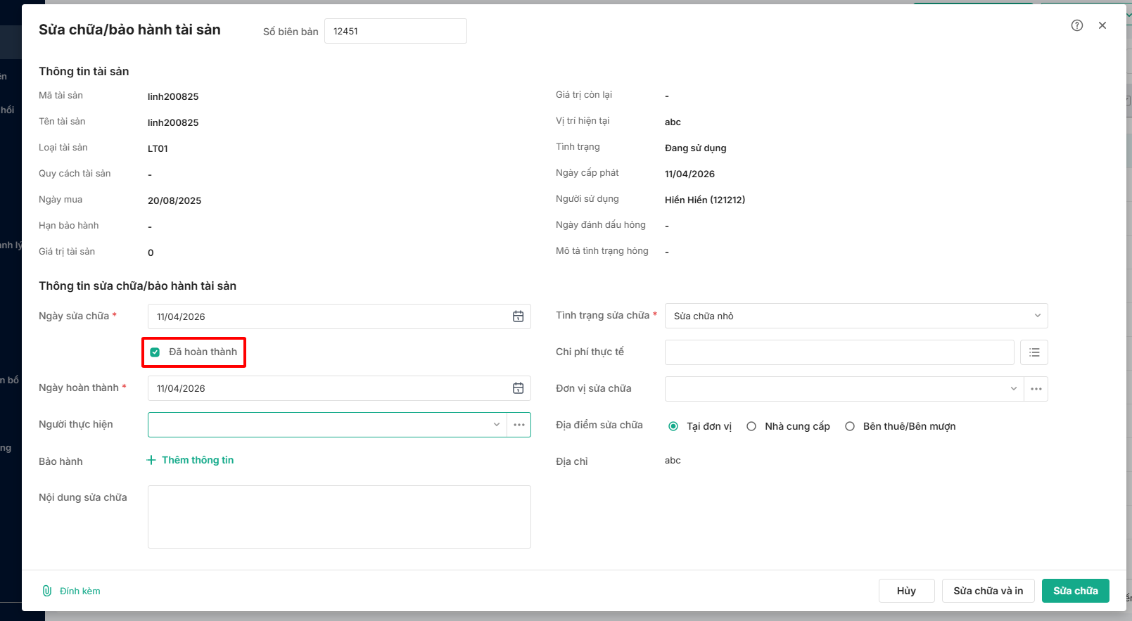Click the Nội dung sửa chữa text area
This screenshot has height=621, width=1132.
pos(339,516)
